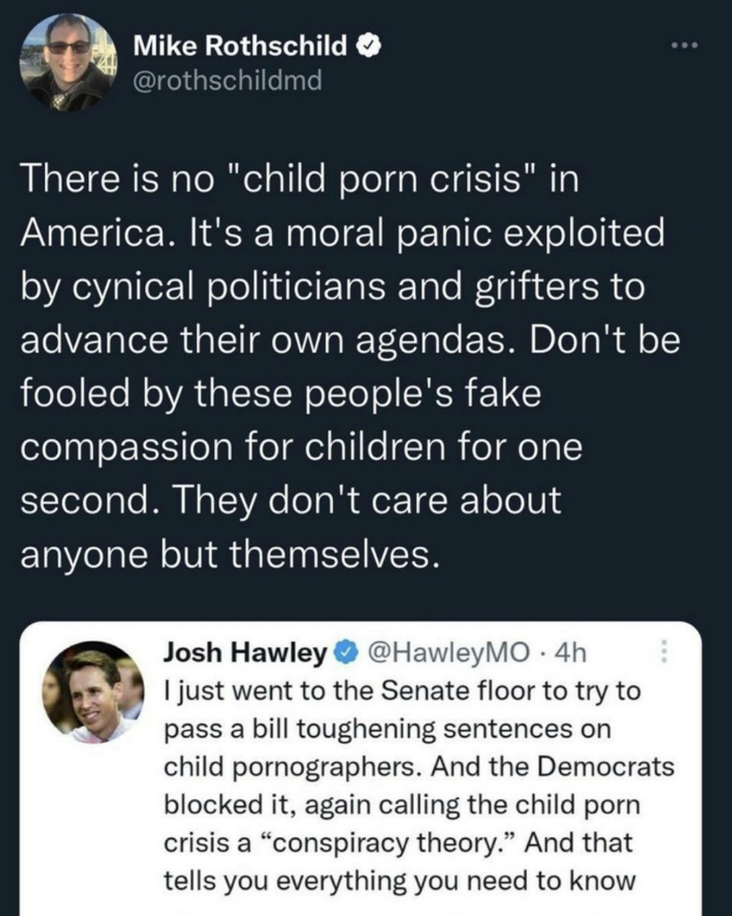Open the three-dot more menu on Mike Rothschild's tweet

click(685, 45)
